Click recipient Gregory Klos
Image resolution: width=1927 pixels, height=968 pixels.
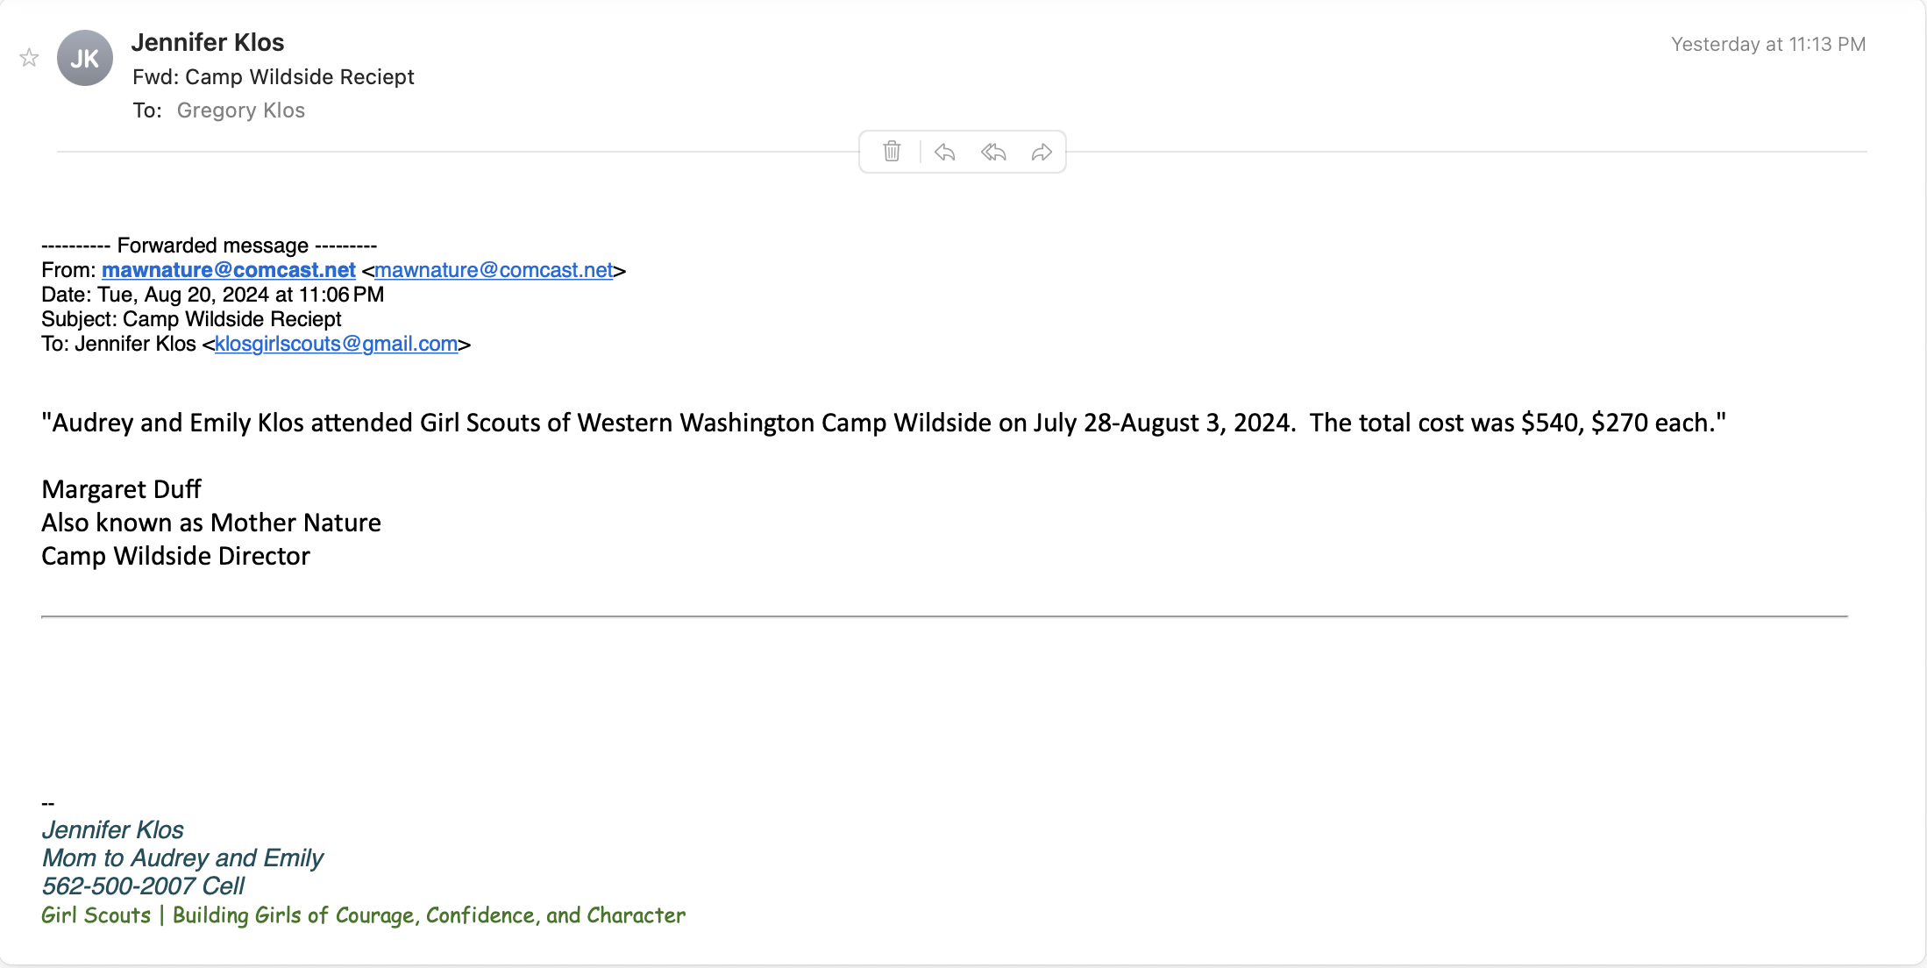click(x=241, y=110)
